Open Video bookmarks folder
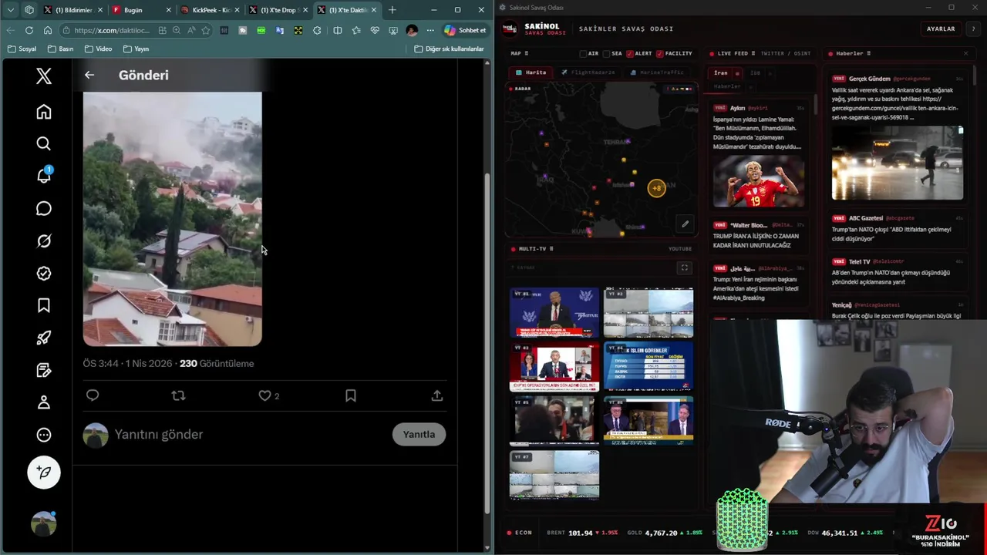 98,49
